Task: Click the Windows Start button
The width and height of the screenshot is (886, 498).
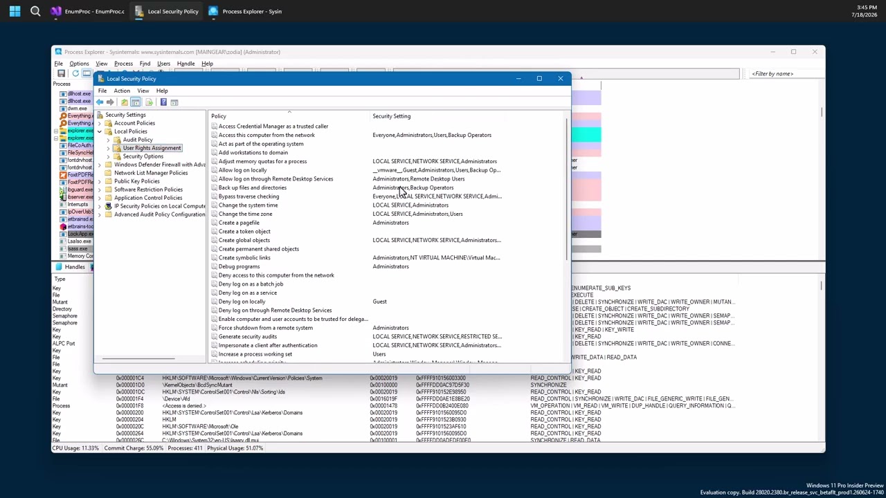Action: point(15,11)
